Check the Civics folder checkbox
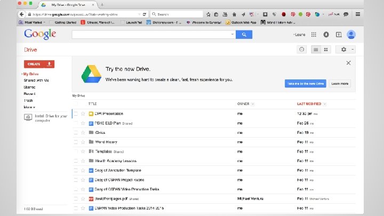The image size is (384, 216). point(76,132)
